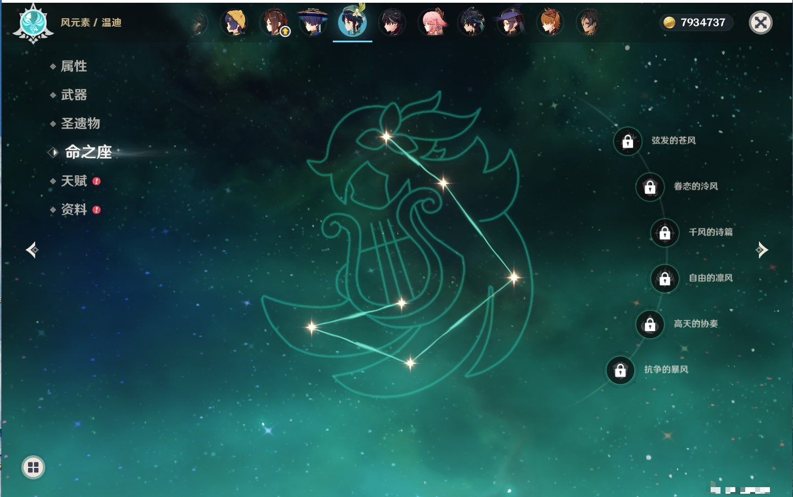
Task: Select the orange-haired character portrait
Action: pos(550,23)
